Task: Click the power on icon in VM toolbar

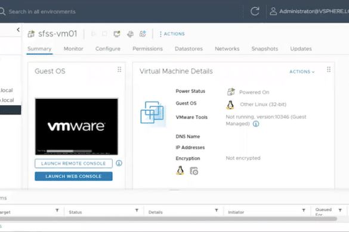Action: pos(94,34)
